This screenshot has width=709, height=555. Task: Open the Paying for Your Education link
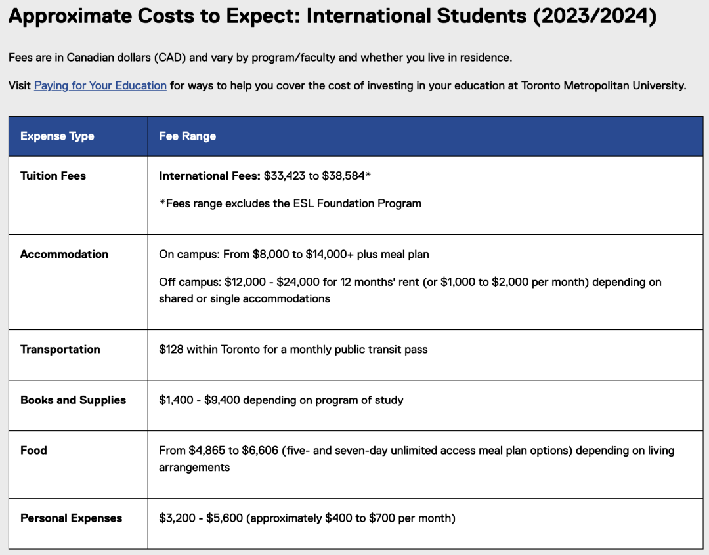point(100,86)
